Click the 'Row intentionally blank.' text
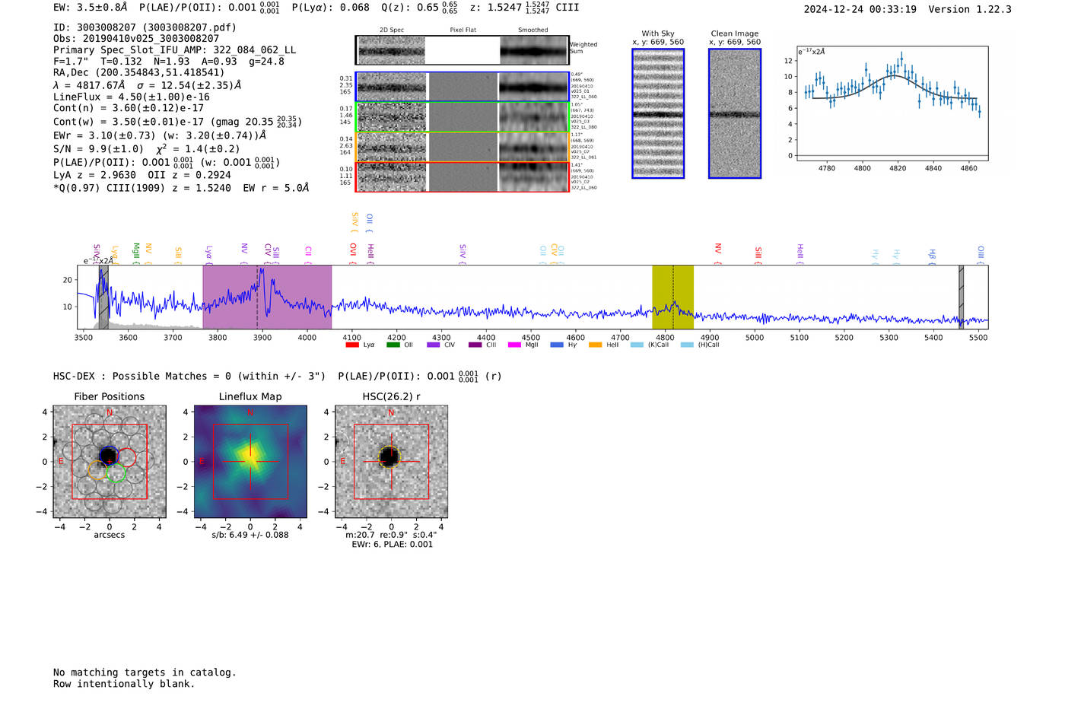This screenshot has height=725, width=1065. pos(124,684)
